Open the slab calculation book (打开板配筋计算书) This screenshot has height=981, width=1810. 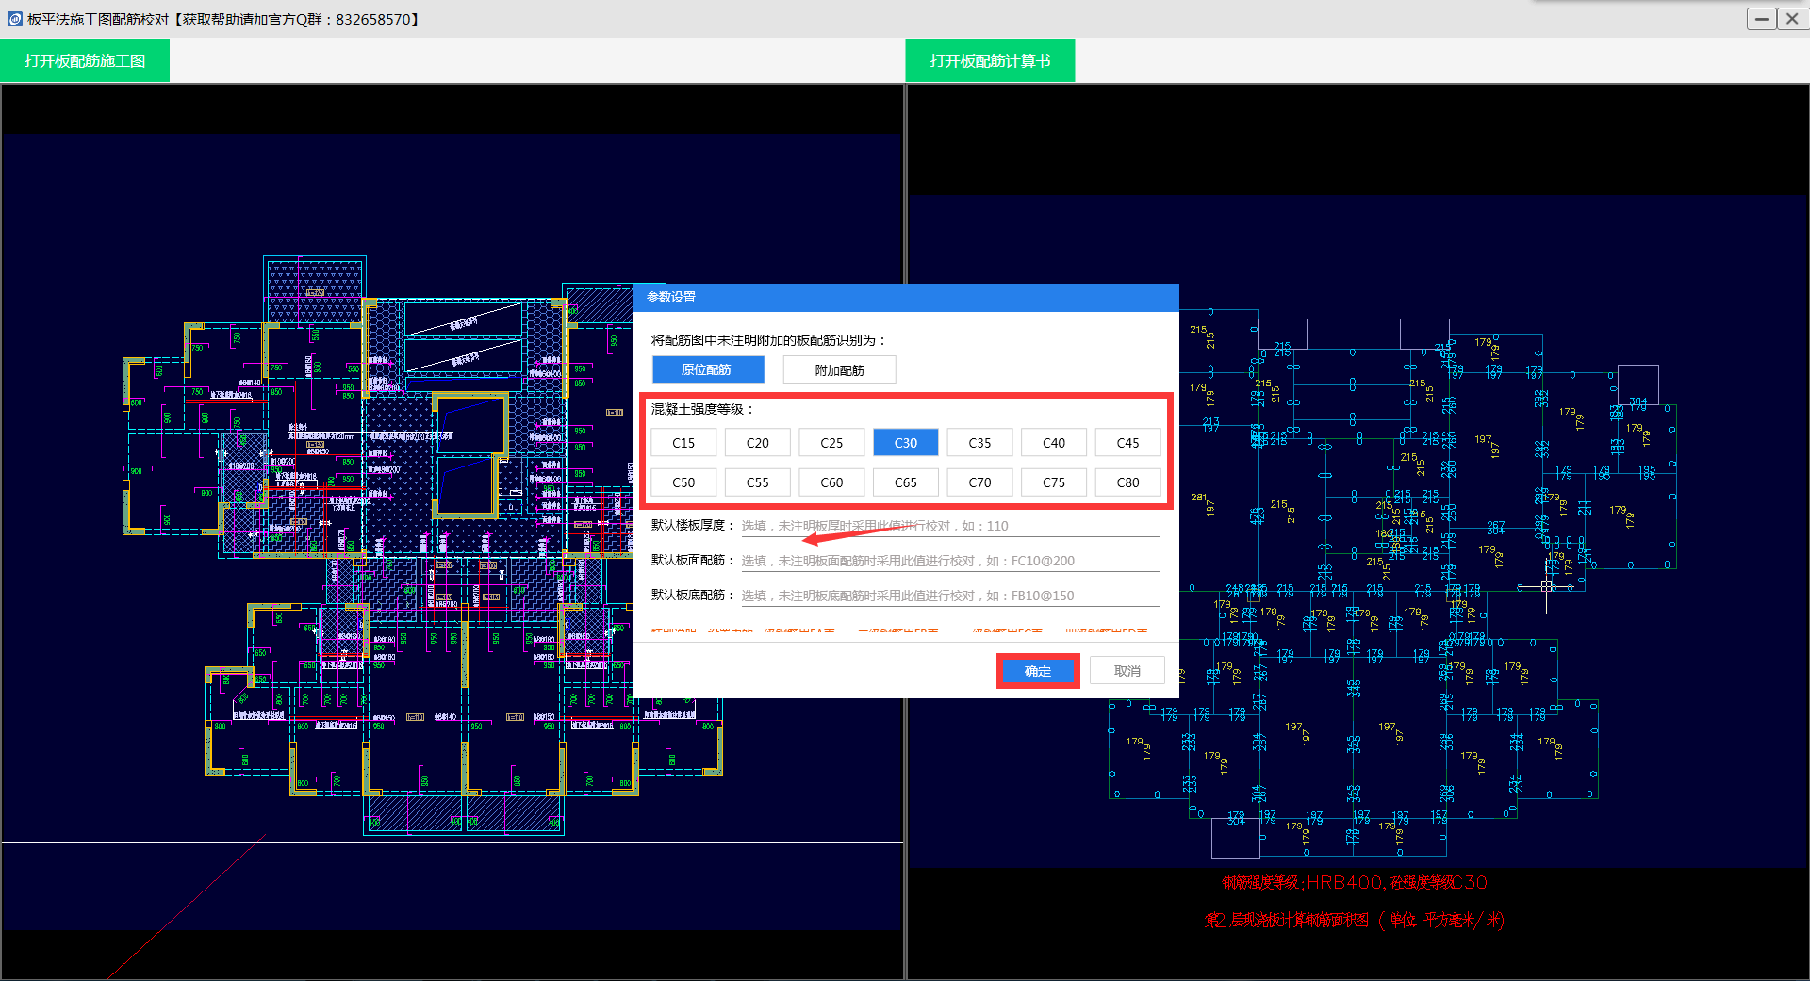point(990,61)
